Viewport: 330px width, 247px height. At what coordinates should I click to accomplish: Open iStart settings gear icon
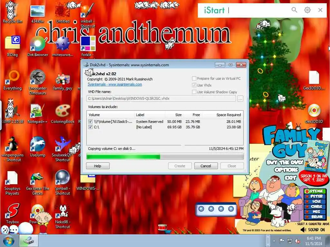pyautogui.click(x=307, y=10)
